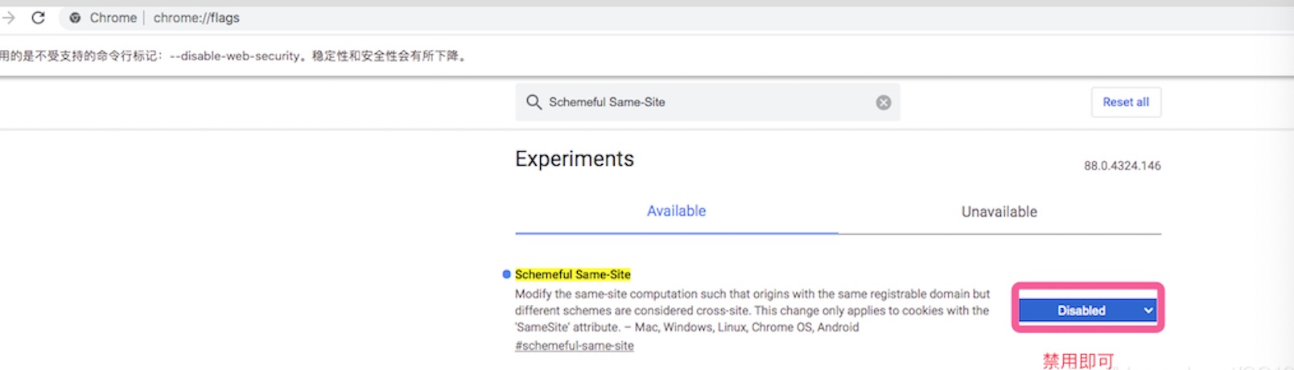The height and width of the screenshot is (370, 1294).
Task: Click the flag description paragraph text
Action: [752, 310]
